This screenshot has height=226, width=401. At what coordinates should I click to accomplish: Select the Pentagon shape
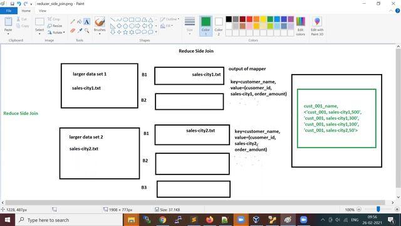point(125,26)
